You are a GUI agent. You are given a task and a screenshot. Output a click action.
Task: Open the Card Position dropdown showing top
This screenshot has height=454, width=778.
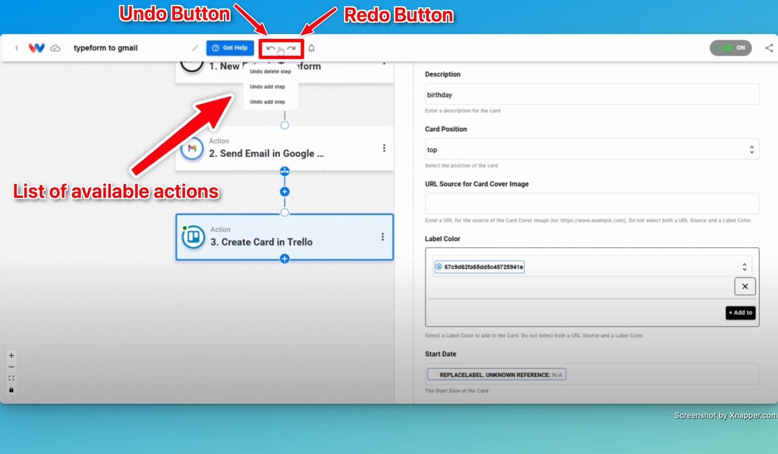[752, 149]
